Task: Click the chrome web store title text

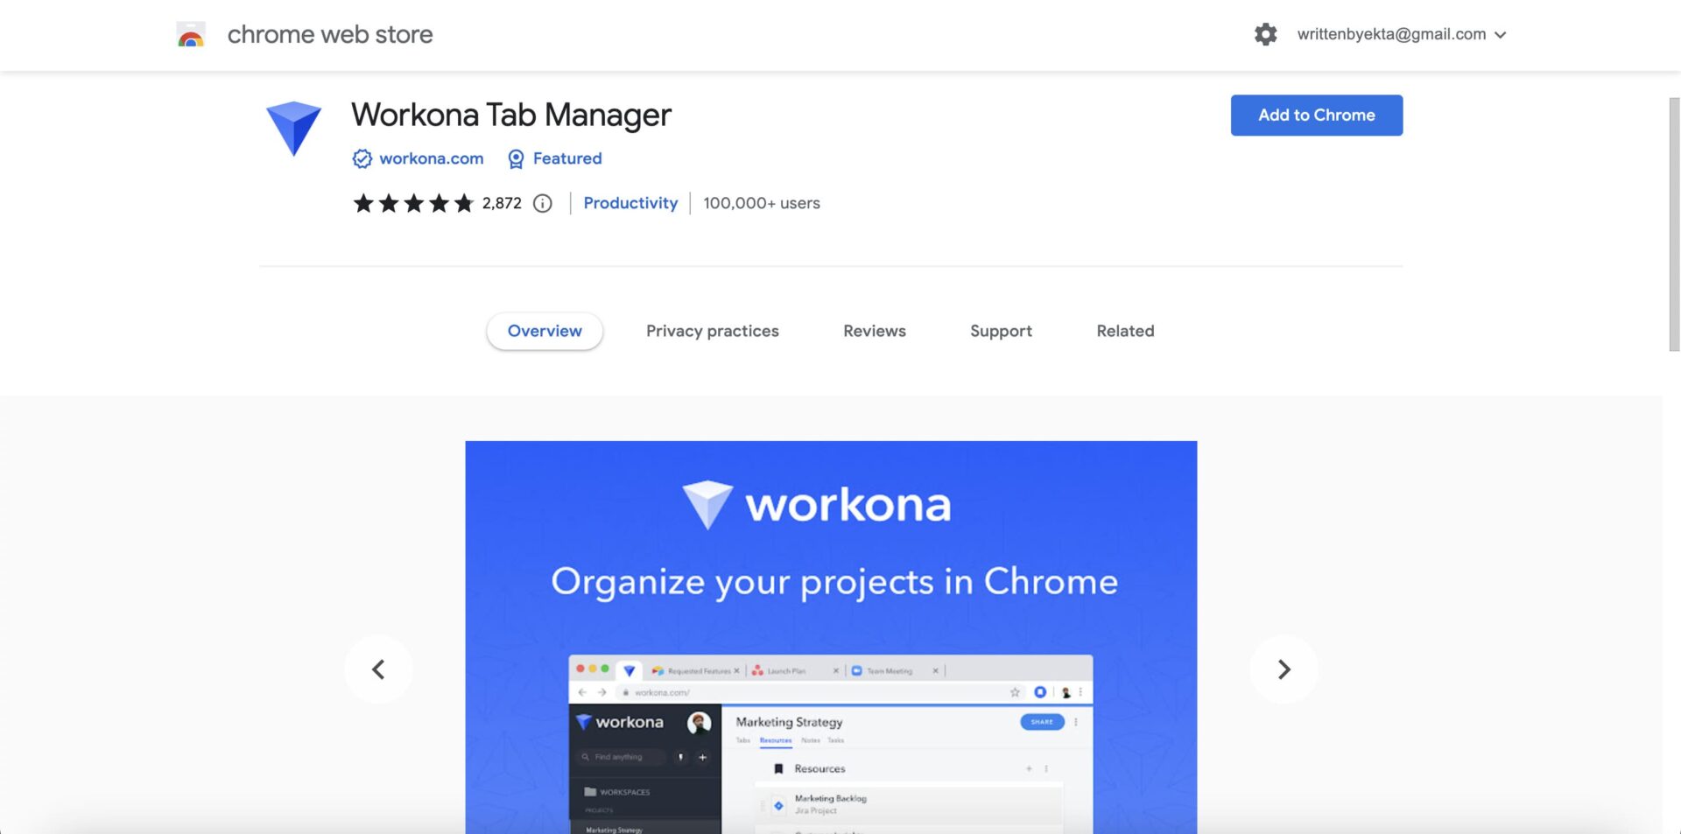Action: pyautogui.click(x=330, y=34)
